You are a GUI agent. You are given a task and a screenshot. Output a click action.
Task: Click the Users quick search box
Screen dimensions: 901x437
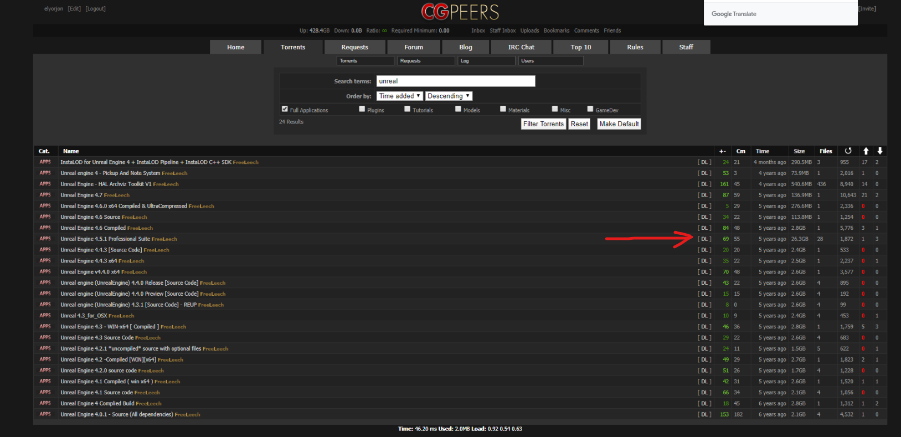tap(551, 60)
